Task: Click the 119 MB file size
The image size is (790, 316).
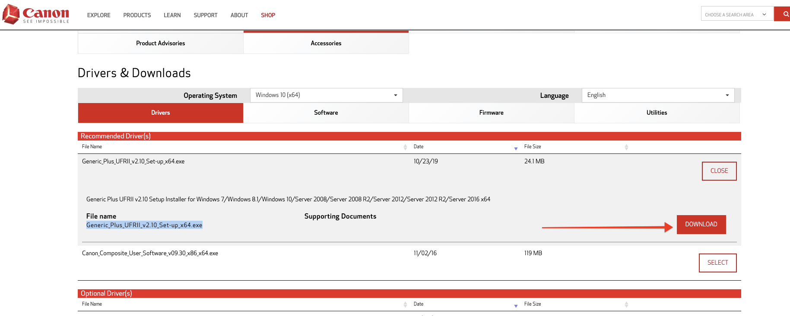Action: point(533,253)
